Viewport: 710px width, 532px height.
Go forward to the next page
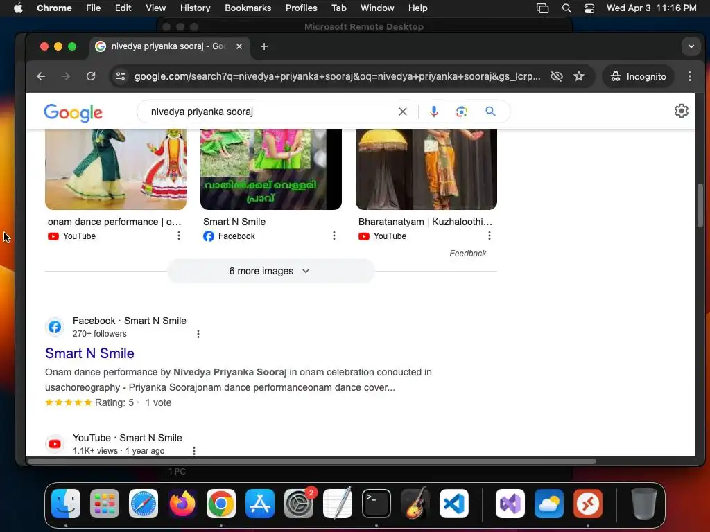pyautogui.click(x=66, y=76)
